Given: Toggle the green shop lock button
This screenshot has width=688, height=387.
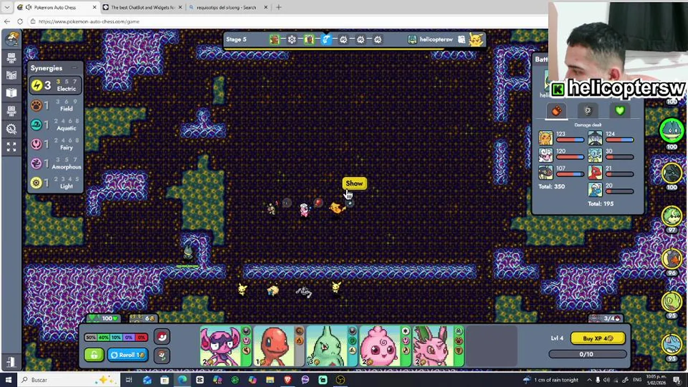Looking at the screenshot, I should click(x=94, y=355).
